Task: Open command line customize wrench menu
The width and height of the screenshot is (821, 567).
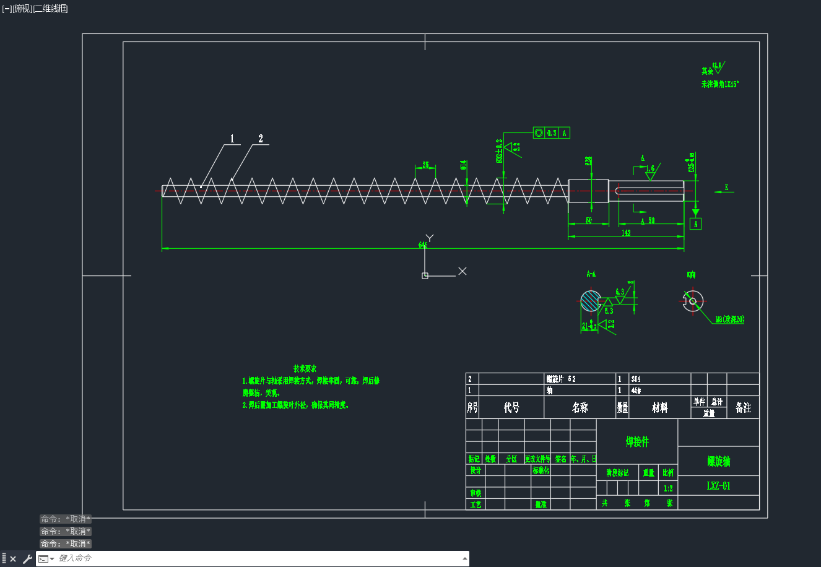Action: 27,559
